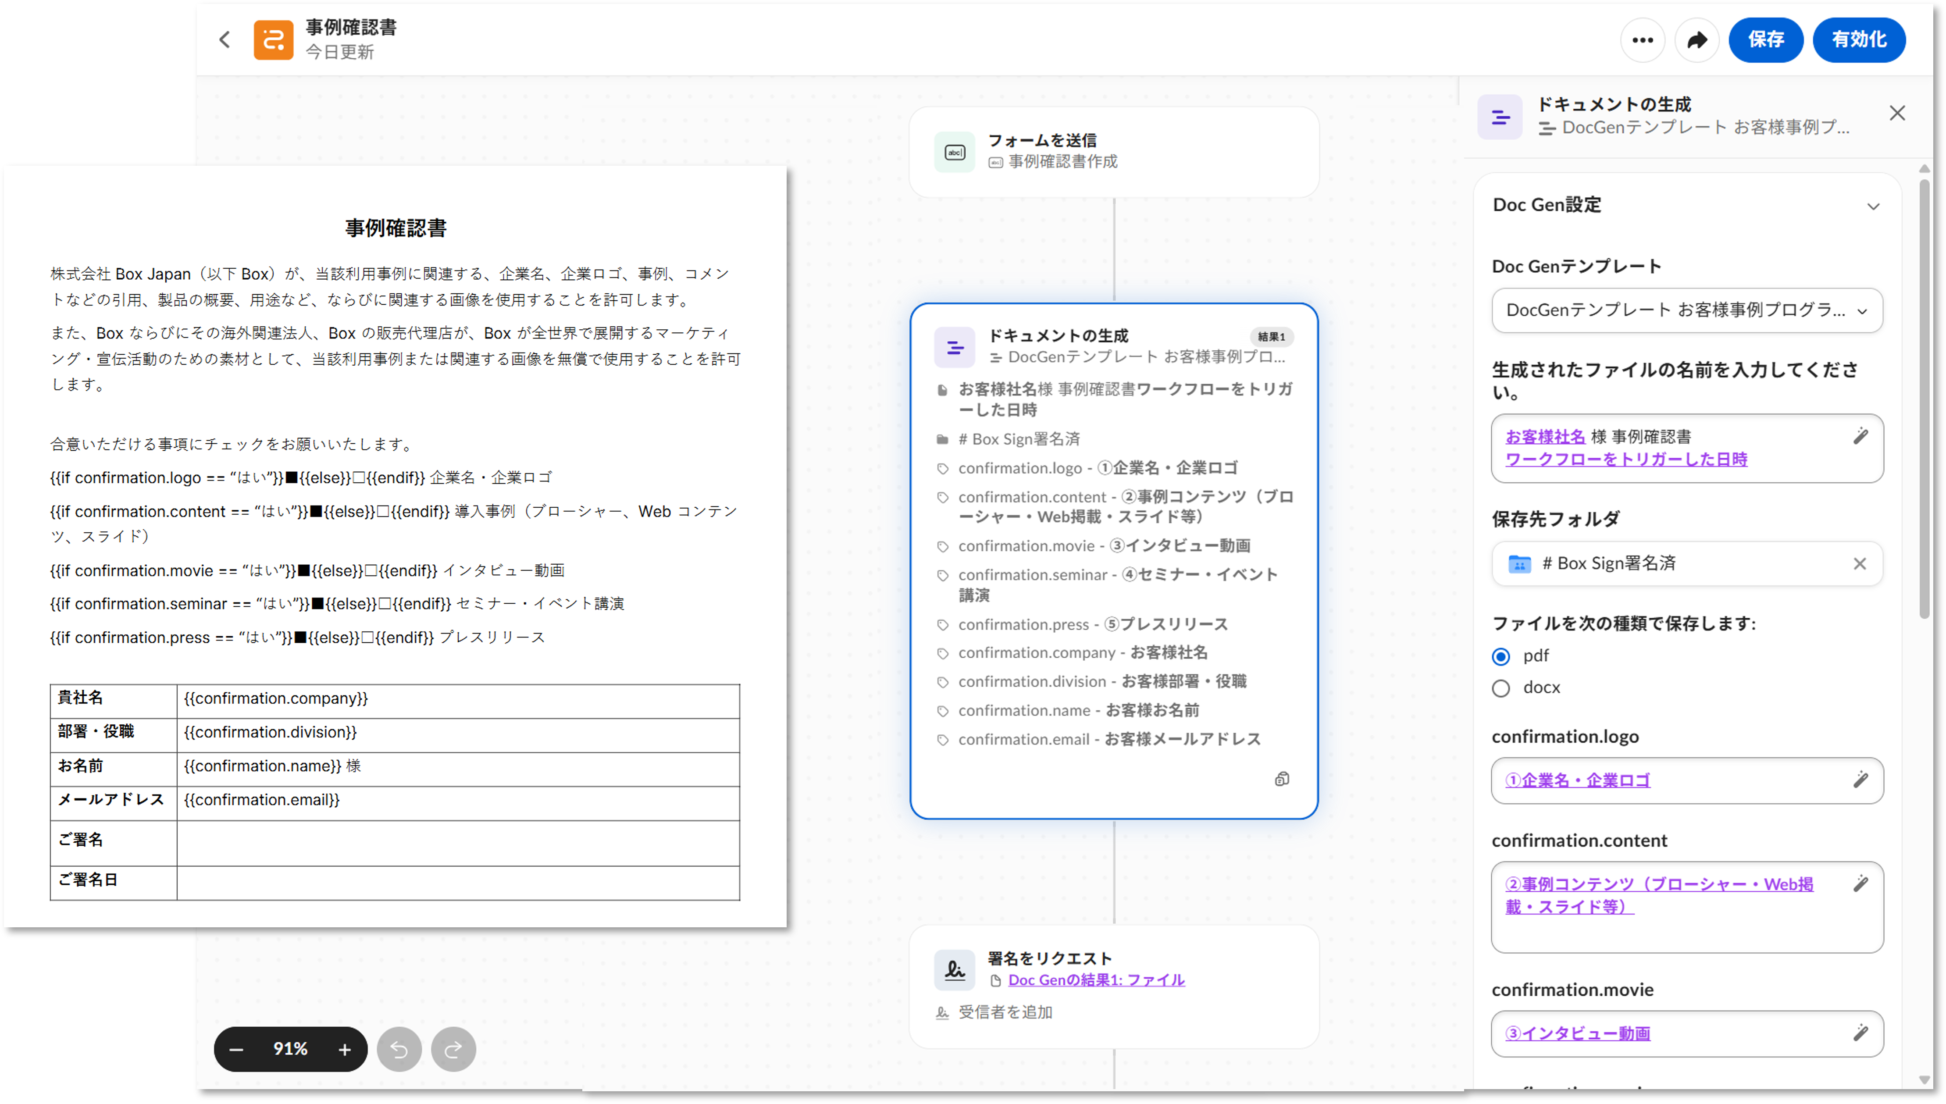The height and width of the screenshot is (1104, 1946).
Task: Click the 事例確認書 workflow title
Action: tap(351, 28)
